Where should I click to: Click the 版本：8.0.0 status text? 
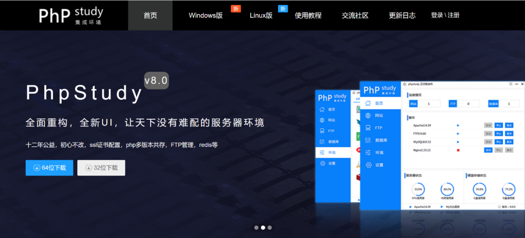click(x=509, y=207)
